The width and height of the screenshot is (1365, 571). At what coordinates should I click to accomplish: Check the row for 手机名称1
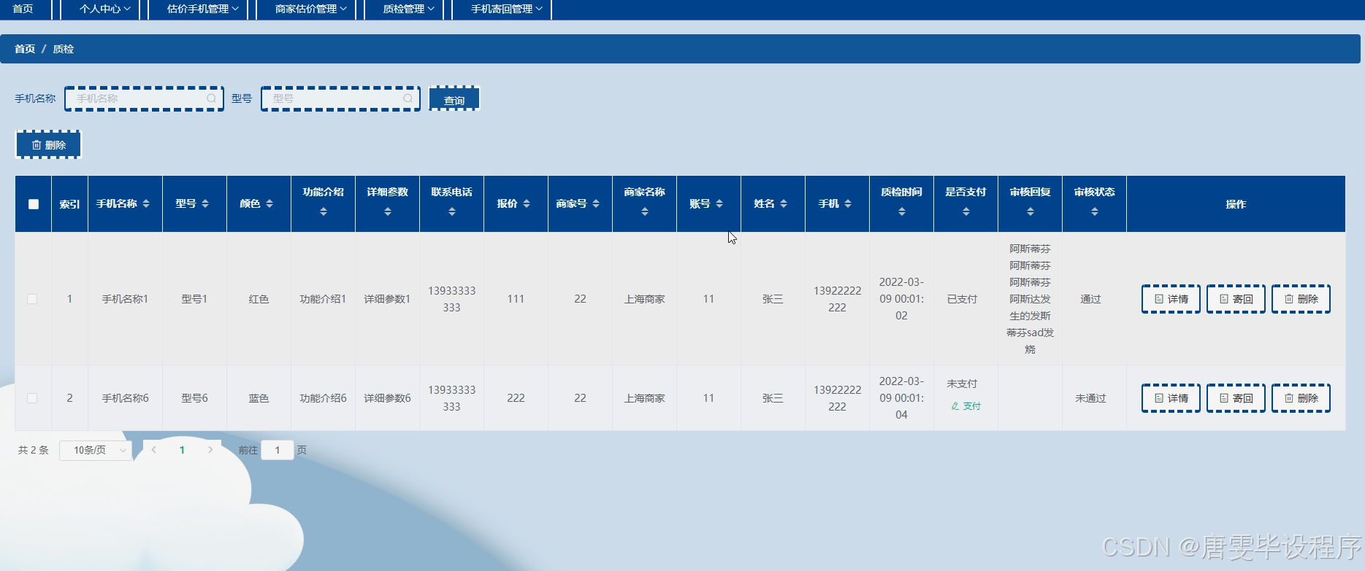[x=32, y=299]
